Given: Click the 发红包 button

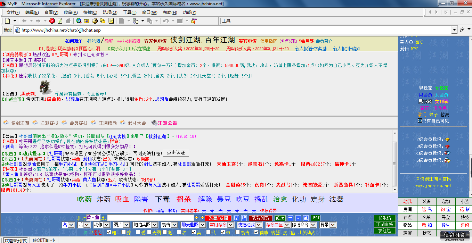Looking at the screenshot, I should tap(385, 231).
